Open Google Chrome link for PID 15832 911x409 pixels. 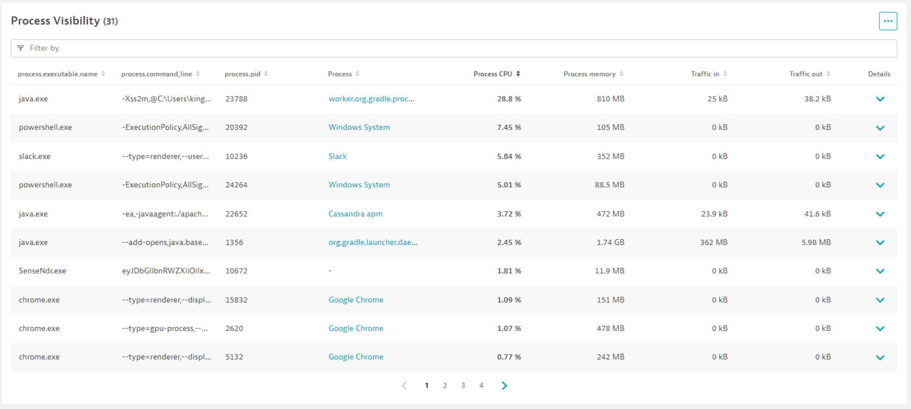(x=355, y=299)
